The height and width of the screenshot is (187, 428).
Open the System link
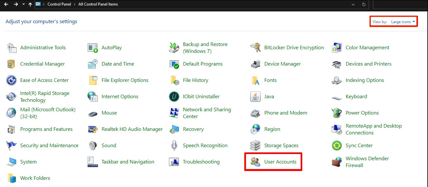point(28,162)
